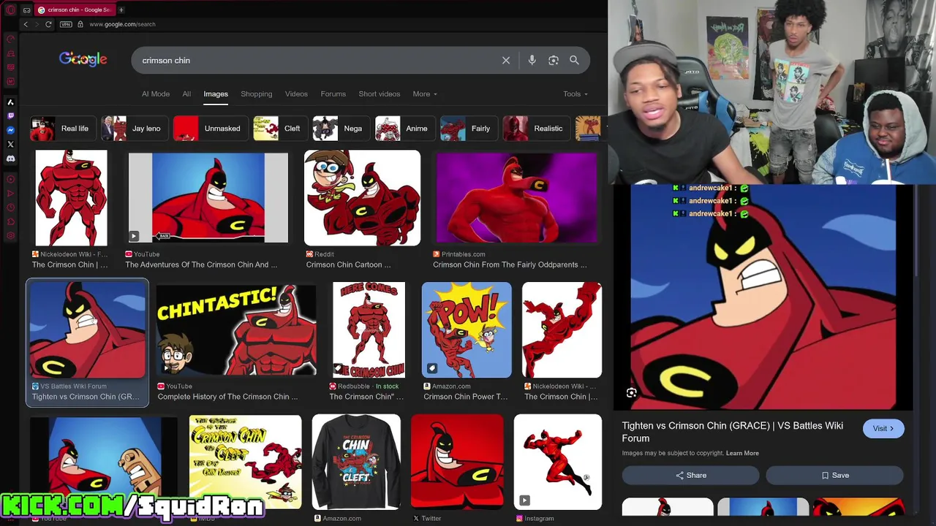
Task: Click 'Complete History of The Crimson Chin' title
Action: (x=227, y=397)
